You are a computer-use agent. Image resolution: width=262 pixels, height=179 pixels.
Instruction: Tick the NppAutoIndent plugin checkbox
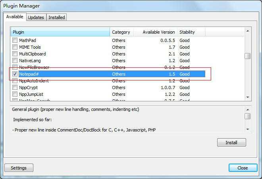[15, 81]
